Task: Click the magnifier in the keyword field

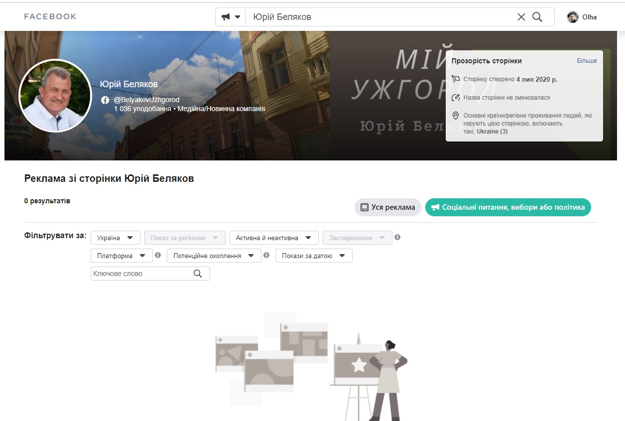Action: 198,274
